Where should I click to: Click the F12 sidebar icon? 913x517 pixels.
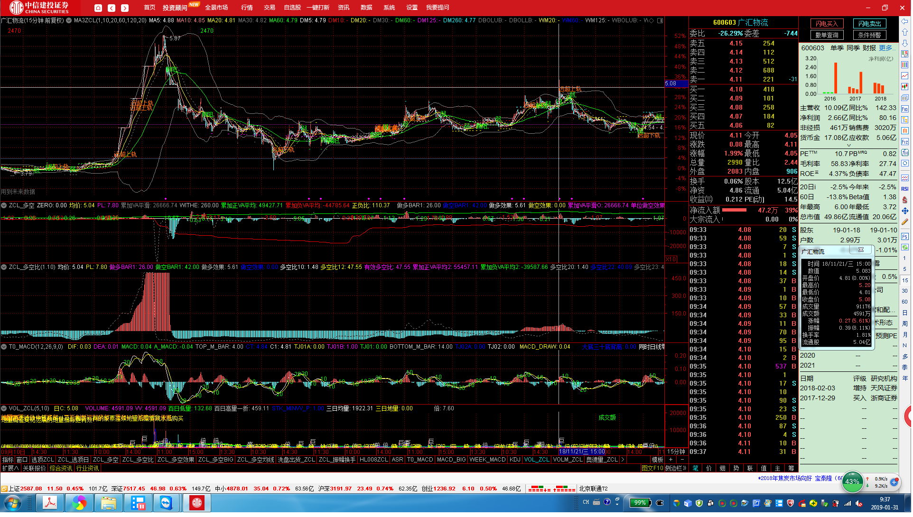pos(905,142)
